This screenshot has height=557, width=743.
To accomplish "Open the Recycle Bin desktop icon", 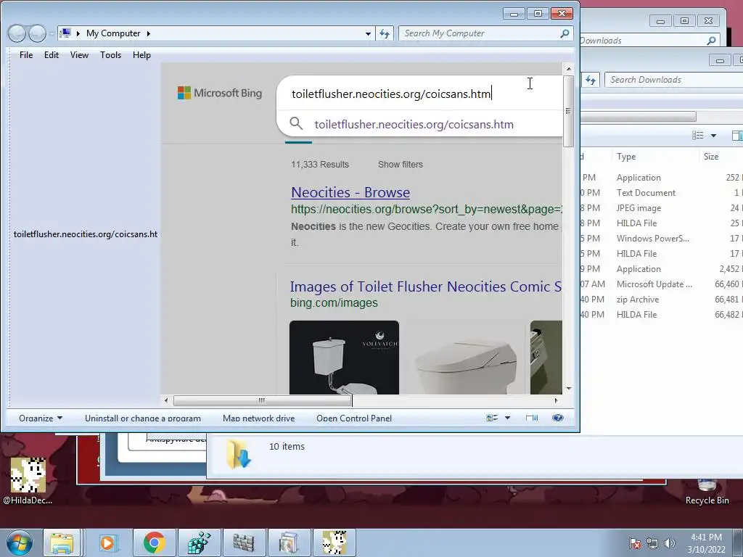I will pyautogui.click(x=707, y=492).
